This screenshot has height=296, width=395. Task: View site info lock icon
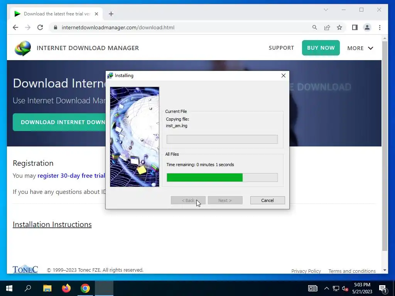pos(56,27)
